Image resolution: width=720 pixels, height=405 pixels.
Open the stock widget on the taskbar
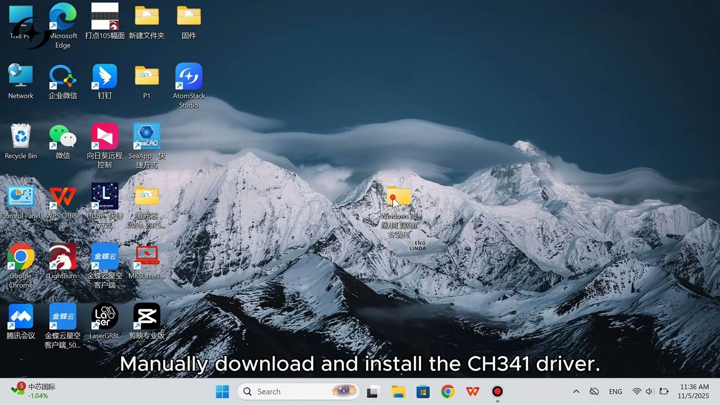pos(34,391)
